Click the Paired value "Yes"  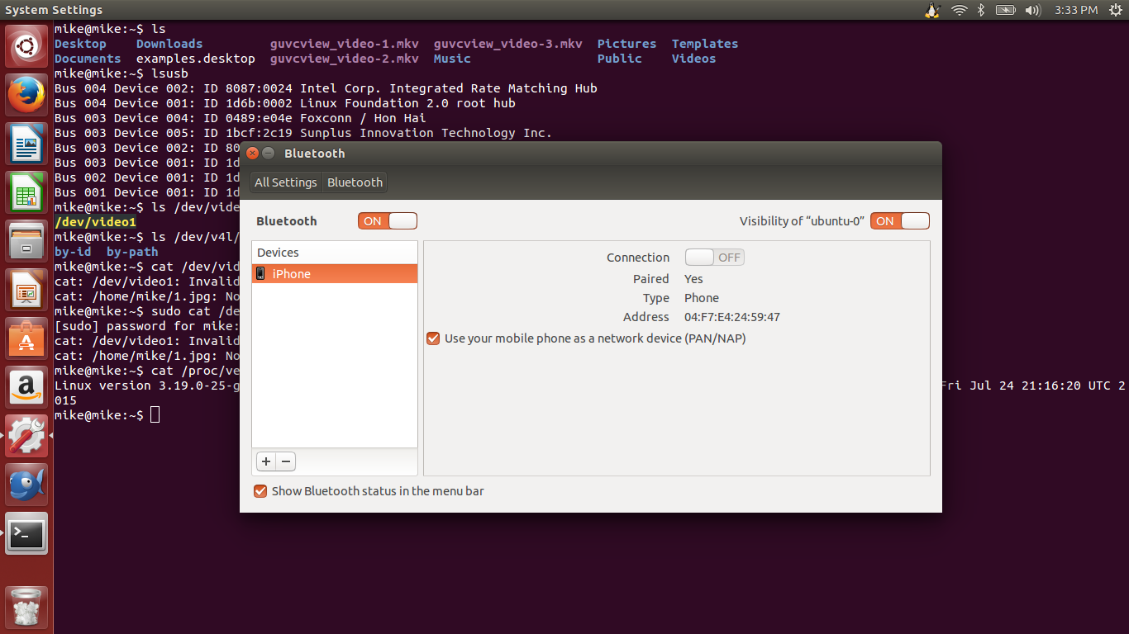coord(693,279)
